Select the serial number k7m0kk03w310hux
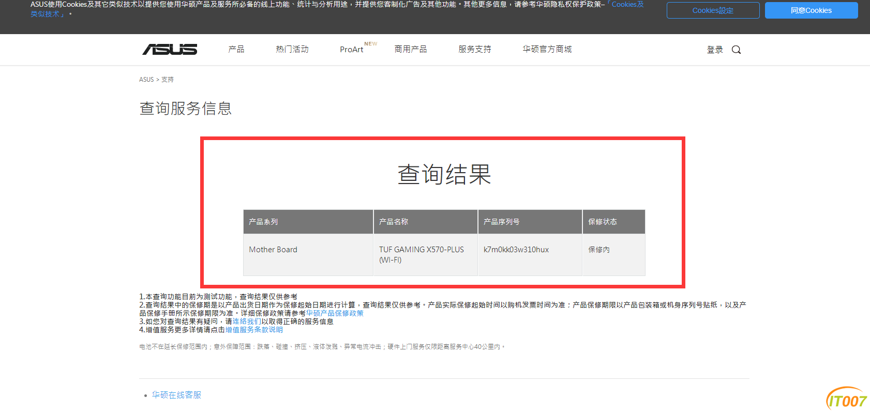The width and height of the screenshot is (870, 413). click(516, 250)
